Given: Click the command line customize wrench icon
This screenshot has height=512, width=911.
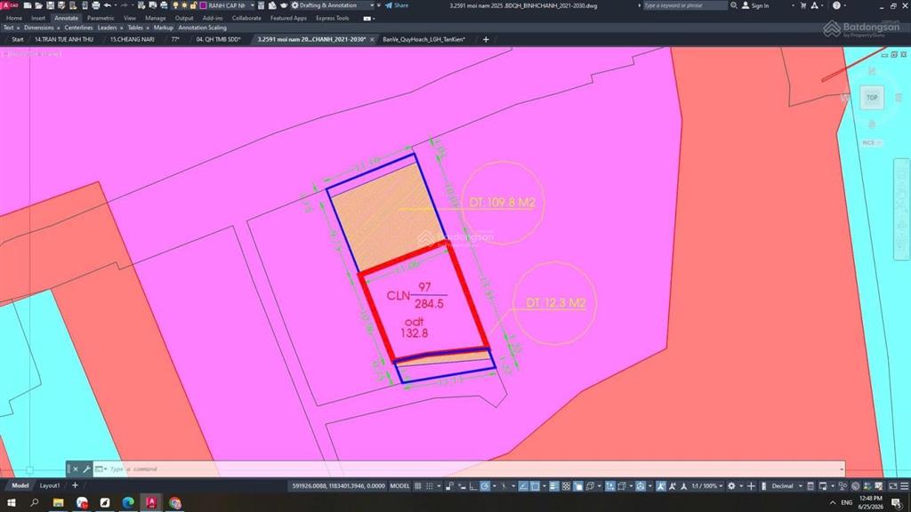Looking at the screenshot, I should 86,468.
